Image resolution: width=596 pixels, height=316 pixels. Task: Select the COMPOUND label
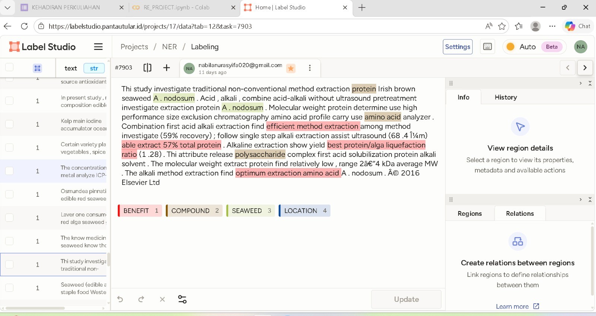click(x=194, y=211)
